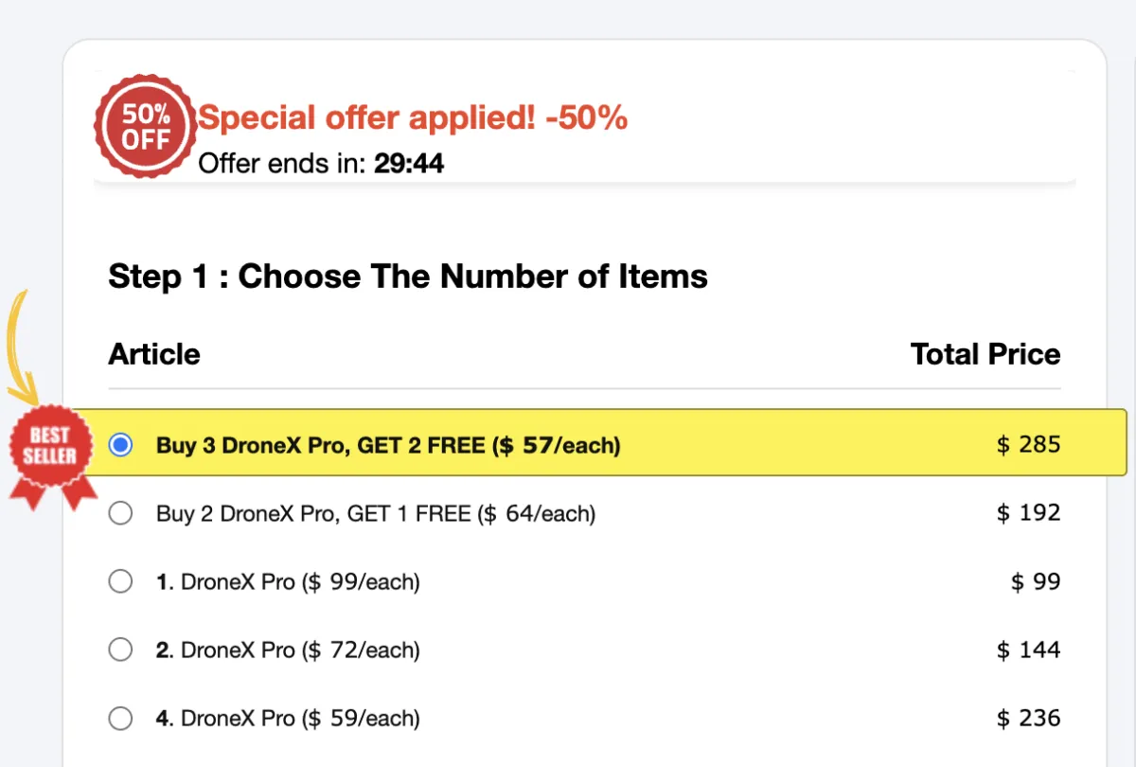Viewport: 1136px width, 767px height.
Task: Click the offer countdown timer
Action: click(409, 165)
